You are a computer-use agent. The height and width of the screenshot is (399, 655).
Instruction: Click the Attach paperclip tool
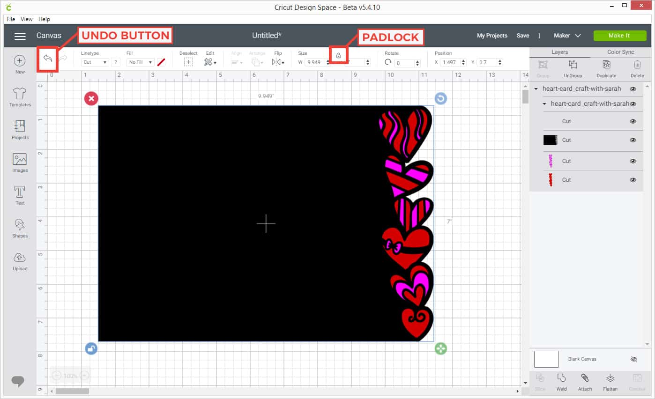585,382
